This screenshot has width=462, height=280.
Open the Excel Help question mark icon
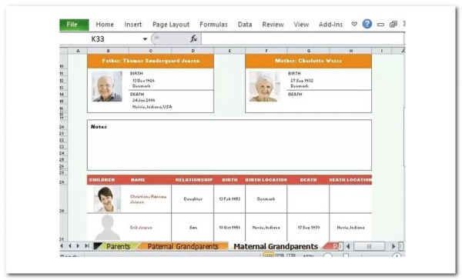pos(367,24)
